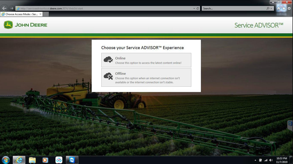
Task: Expand the search provider dropdown arrow
Action: 272,9
